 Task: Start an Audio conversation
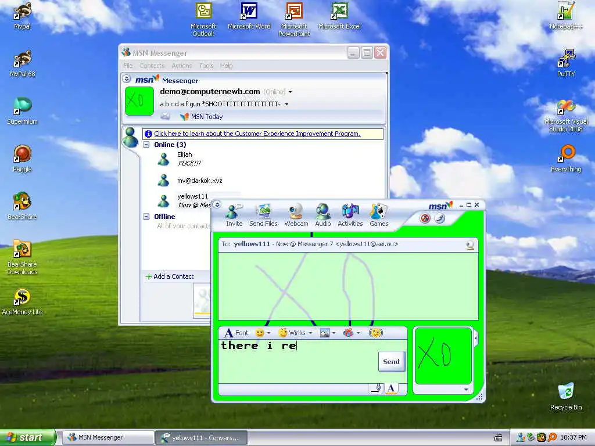323,215
